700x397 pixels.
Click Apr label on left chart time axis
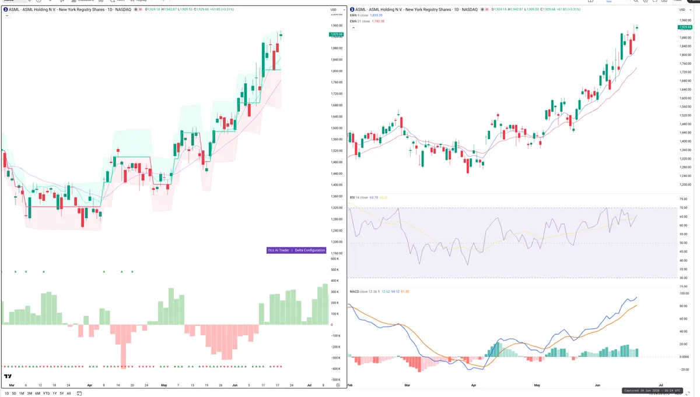click(89, 385)
